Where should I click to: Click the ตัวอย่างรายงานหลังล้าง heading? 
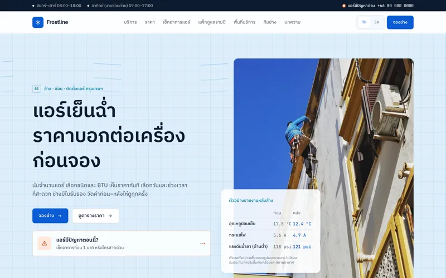251,200
